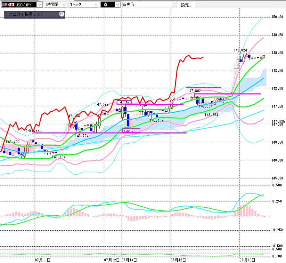Screen dimensions: 286x263
Task: Click the 146.50 price axis value
Action: (277, 142)
